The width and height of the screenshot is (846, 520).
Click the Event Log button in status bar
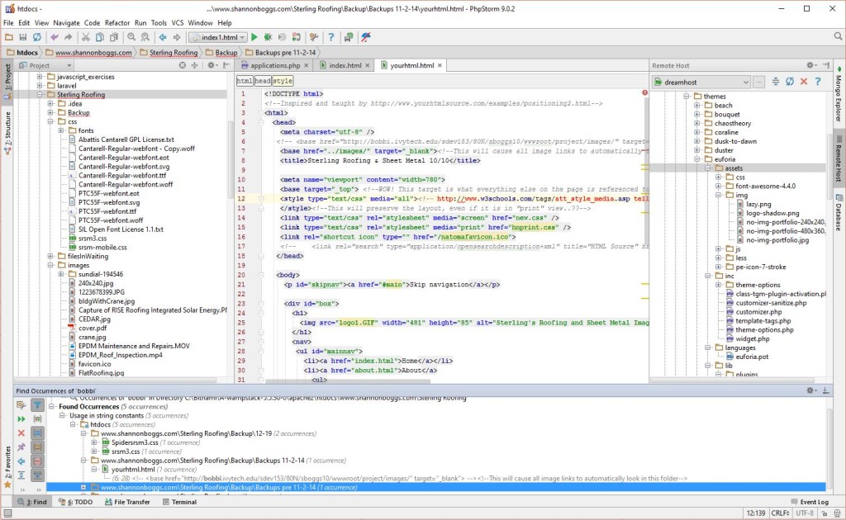(x=809, y=502)
